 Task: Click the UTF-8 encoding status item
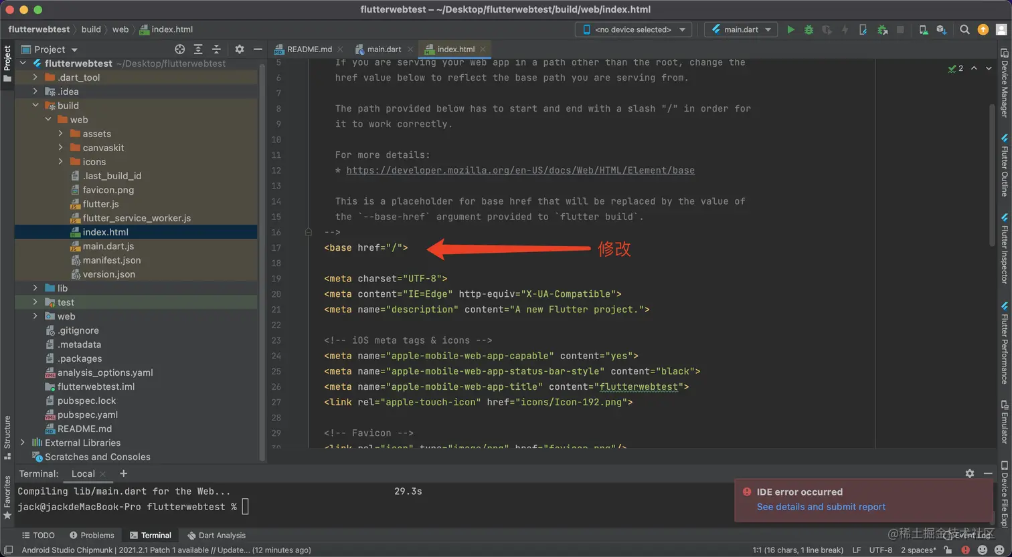pyautogui.click(x=880, y=550)
